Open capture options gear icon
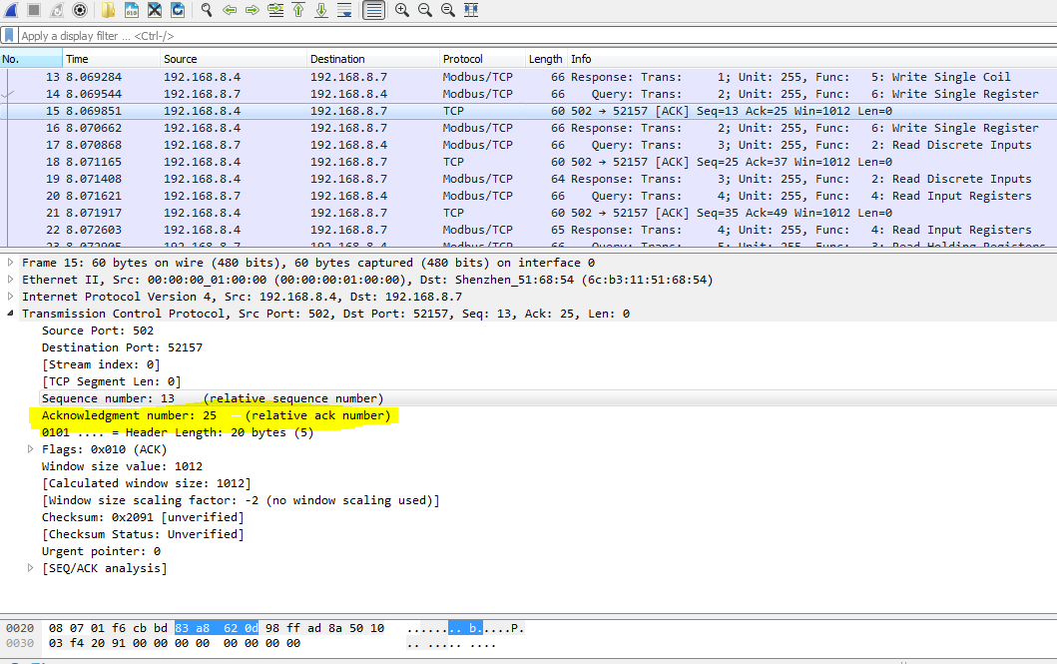The width and height of the screenshot is (1057, 664). [x=80, y=9]
